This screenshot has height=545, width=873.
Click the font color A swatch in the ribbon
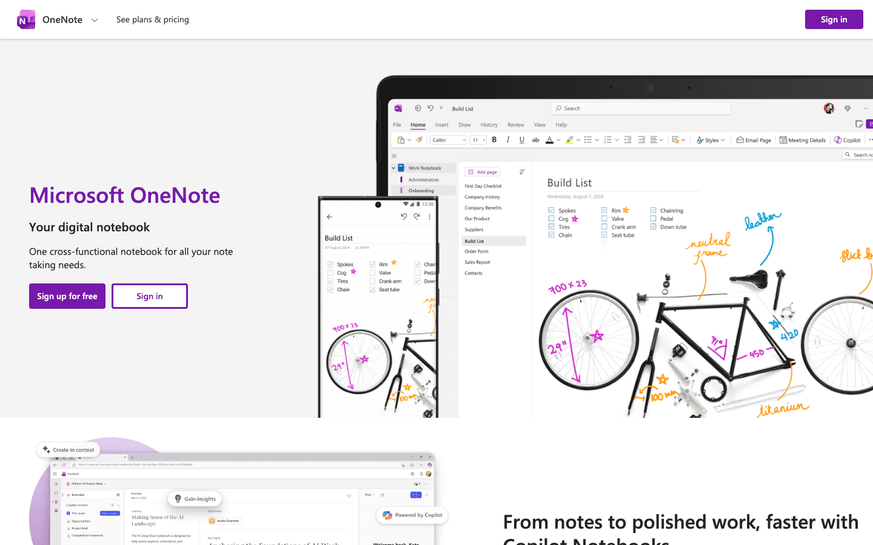[x=549, y=140]
